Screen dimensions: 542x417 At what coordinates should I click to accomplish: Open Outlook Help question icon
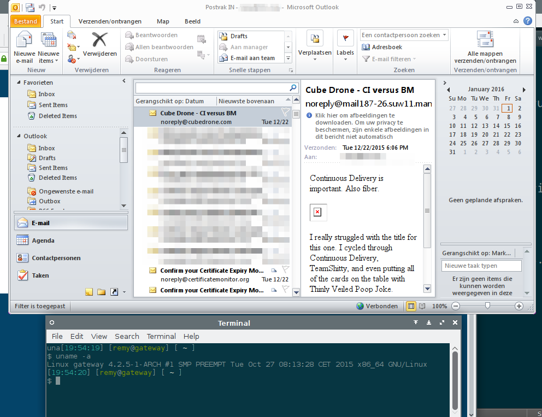click(x=527, y=21)
